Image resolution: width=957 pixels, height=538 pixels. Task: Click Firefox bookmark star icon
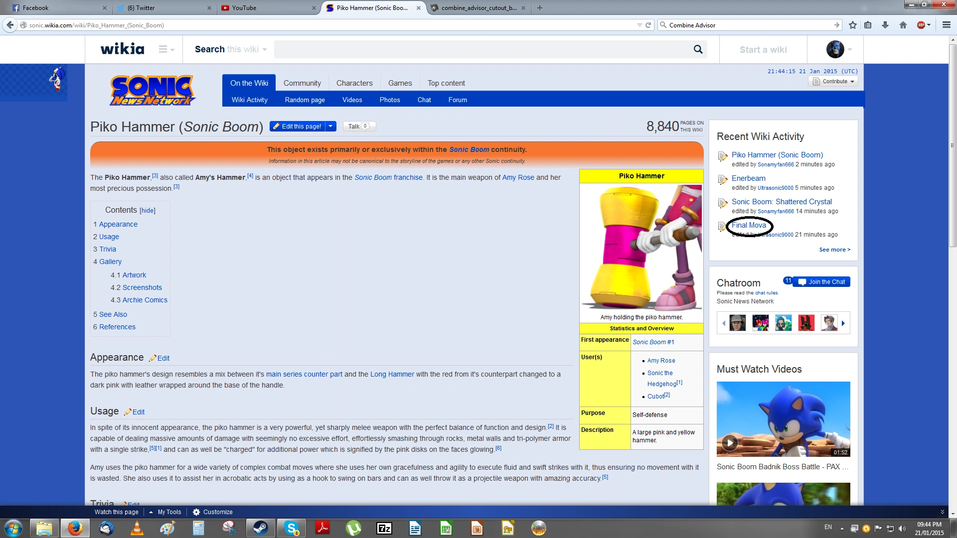coord(853,25)
